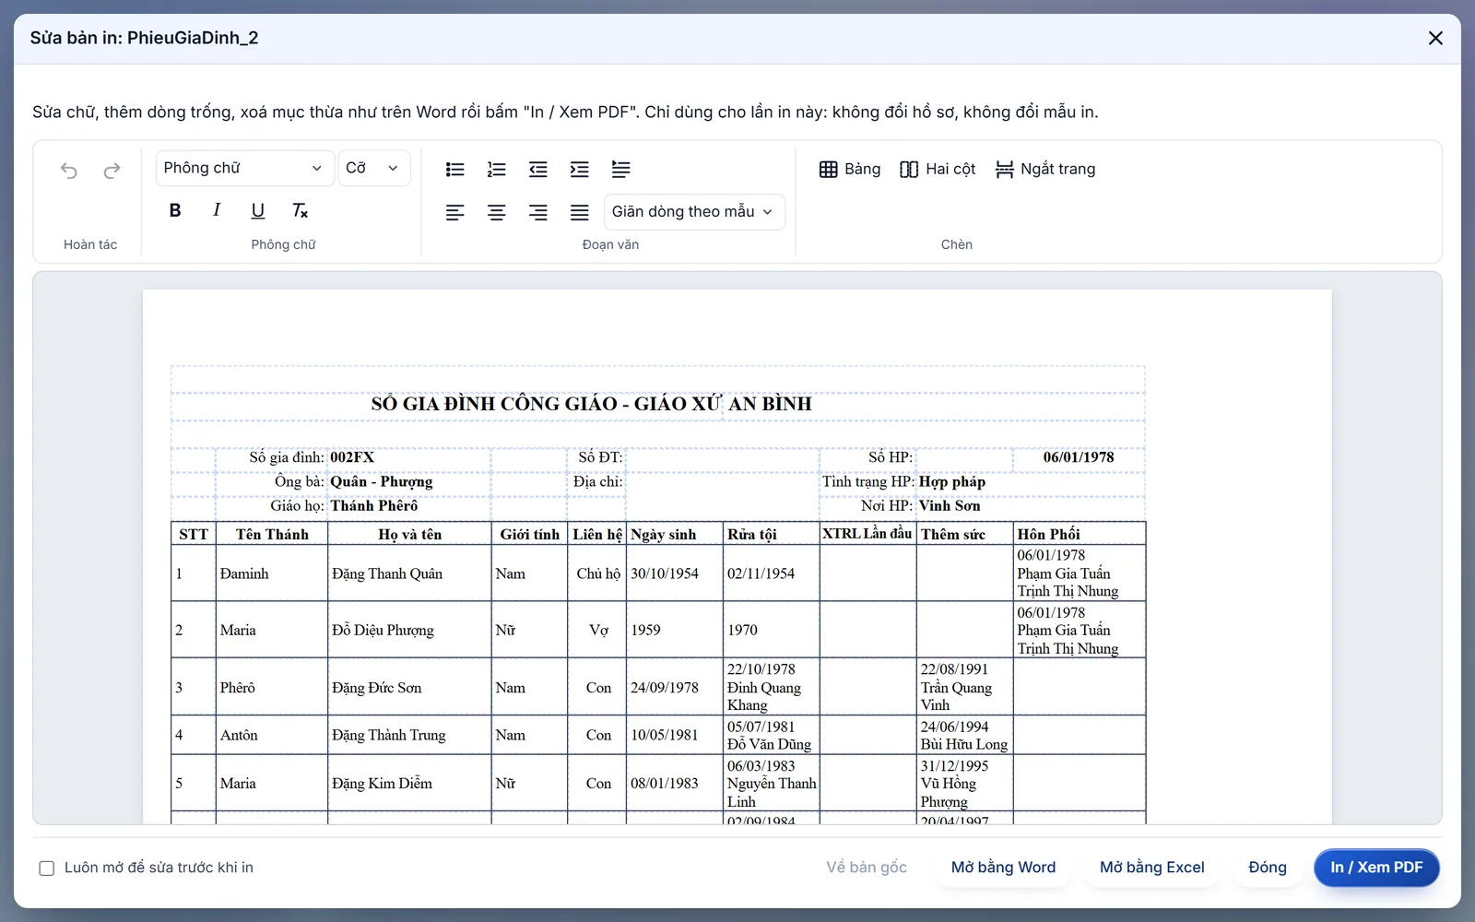Insert two columns with Hai cột
This screenshot has width=1475, height=922.
click(x=938, y=169)
